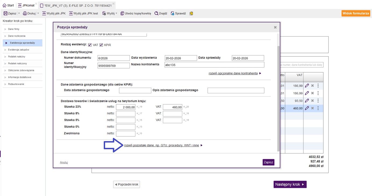Switch to the Start tab
Image resolution: width=372 pixels, height=196 pixels.
8,5
